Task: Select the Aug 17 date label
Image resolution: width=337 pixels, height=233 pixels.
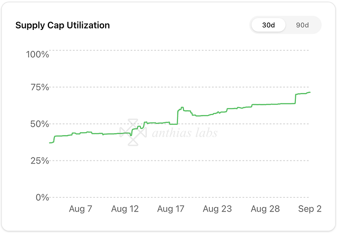Action: tap(171, 209)
